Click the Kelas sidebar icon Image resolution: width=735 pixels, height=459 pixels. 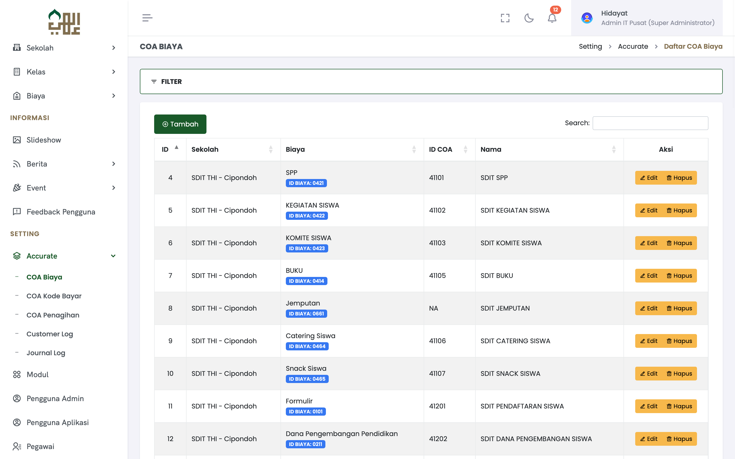click(x=17, y=72)
